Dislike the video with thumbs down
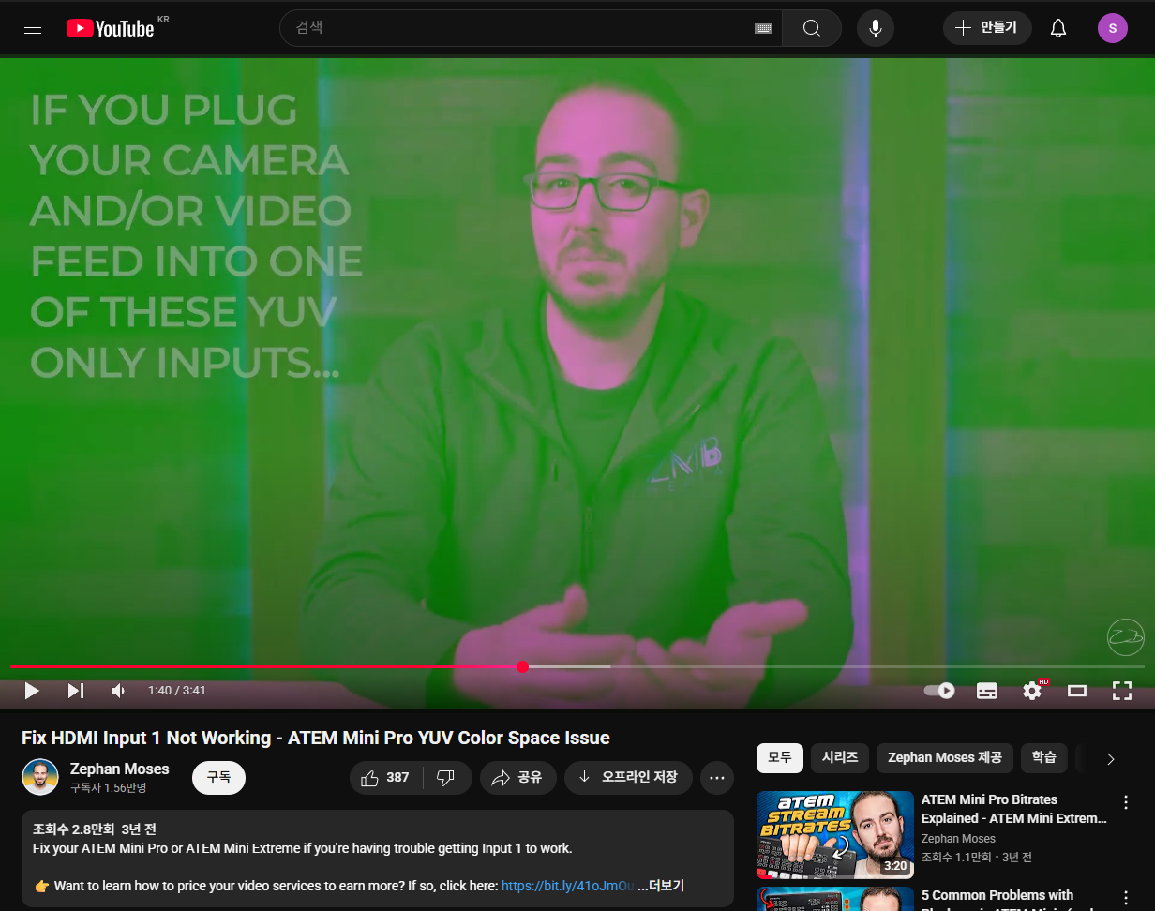The width and height of the screenshot is (1155, 911). pyautogui.click(x=447, y=778)
